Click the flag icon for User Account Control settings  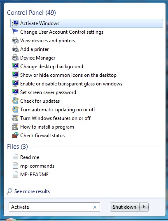tap(15, 32)
